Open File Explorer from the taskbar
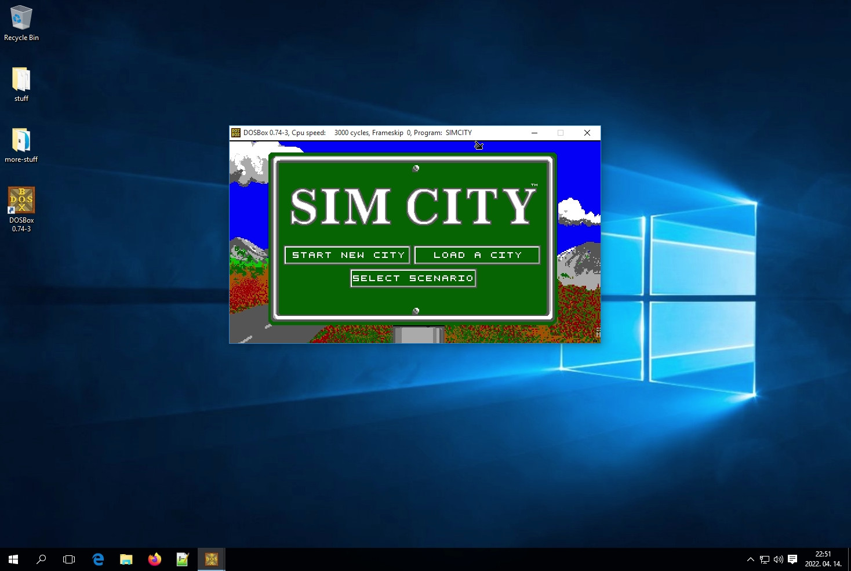The image size is (851, 571). click(x=126, y=559)
